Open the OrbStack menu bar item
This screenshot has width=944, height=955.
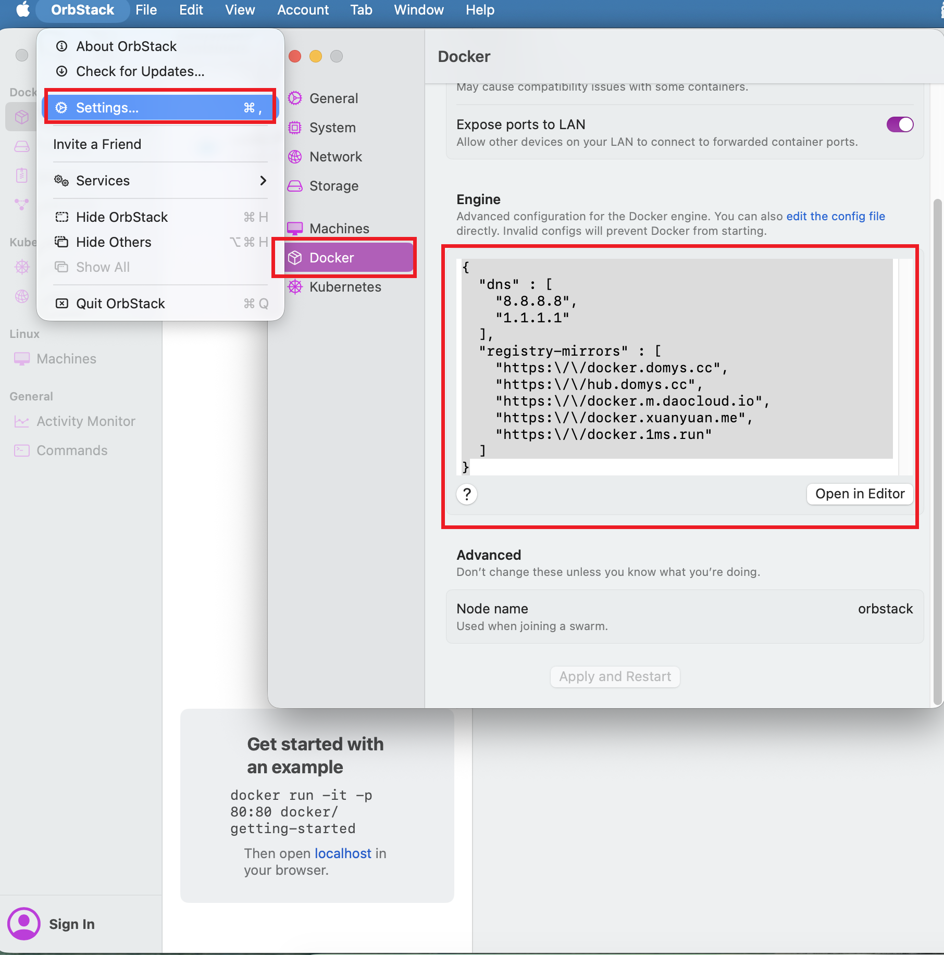point(82,10)
